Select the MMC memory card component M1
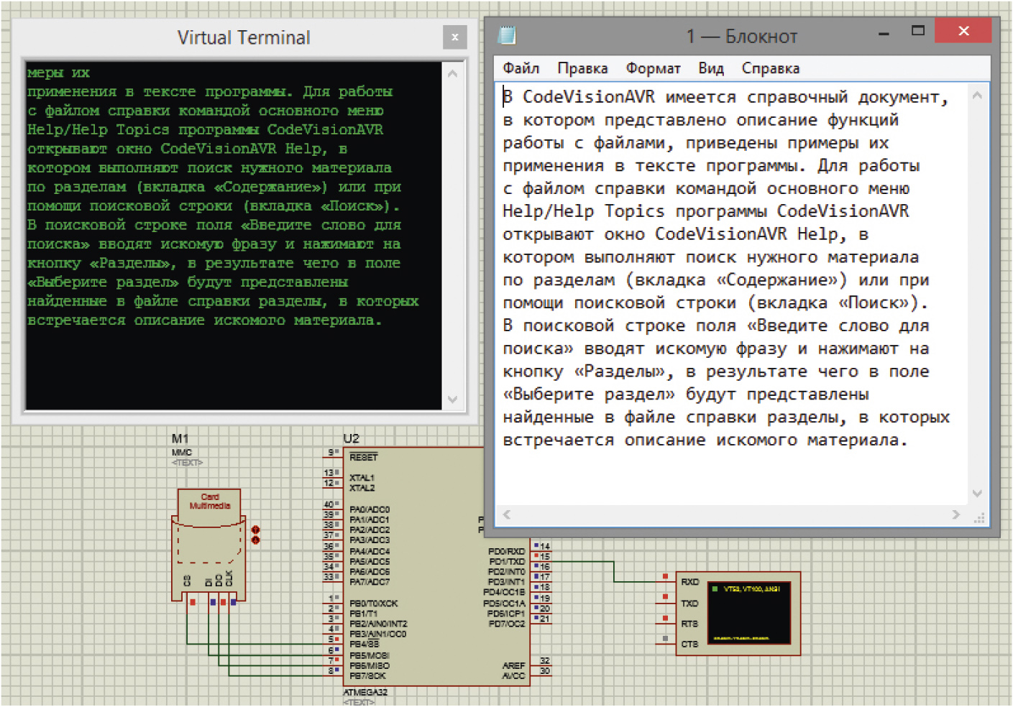This screenshot has width=1013, height=707. 208,545
